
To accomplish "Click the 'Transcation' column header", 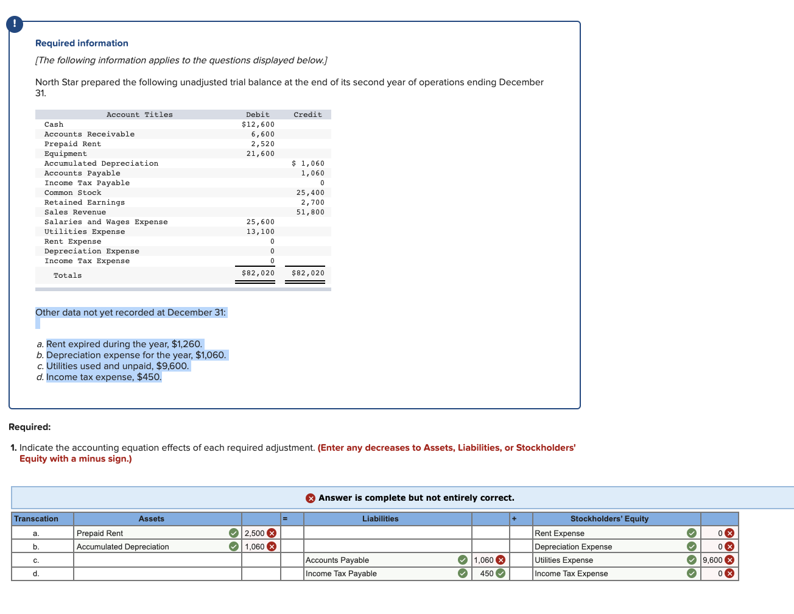I will pyautogui.click(x=36, y=519).
